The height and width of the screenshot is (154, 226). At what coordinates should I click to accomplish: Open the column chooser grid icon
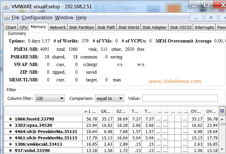click(x=222, y=111)
